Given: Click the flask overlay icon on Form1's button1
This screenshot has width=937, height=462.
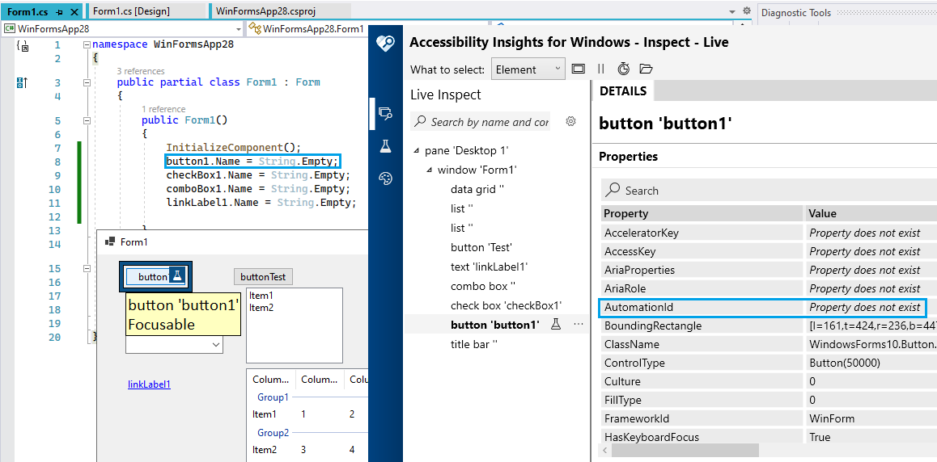Looking at the screenshot, I should point(177,275).
